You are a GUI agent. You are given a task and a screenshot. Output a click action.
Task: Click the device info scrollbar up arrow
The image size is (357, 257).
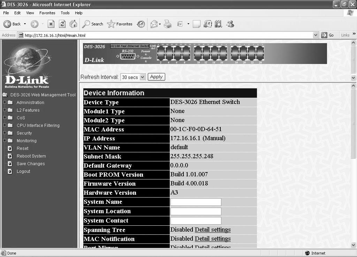tap(354, 86)
